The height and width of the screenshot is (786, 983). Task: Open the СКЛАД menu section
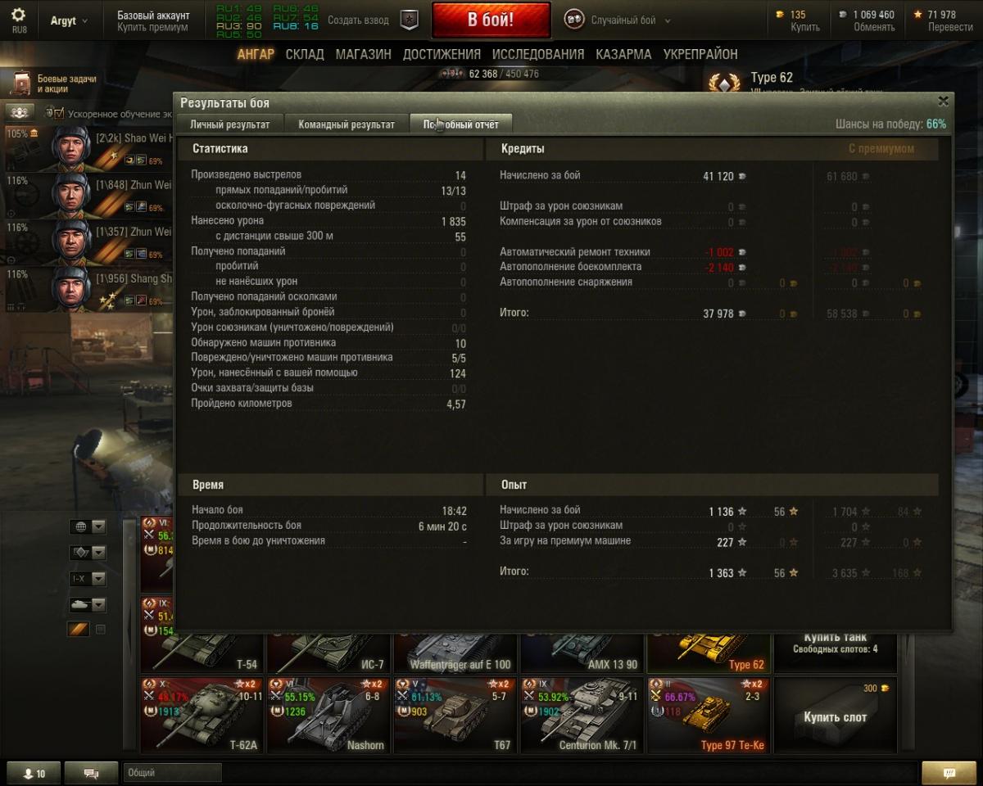coord(305,54)
